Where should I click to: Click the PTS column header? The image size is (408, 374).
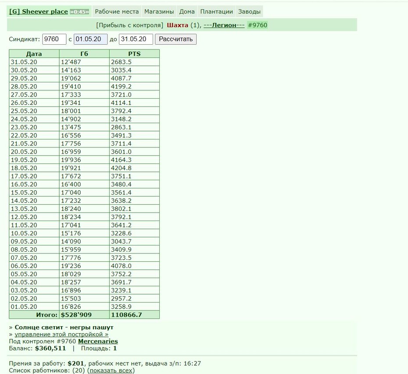point(134,54)
